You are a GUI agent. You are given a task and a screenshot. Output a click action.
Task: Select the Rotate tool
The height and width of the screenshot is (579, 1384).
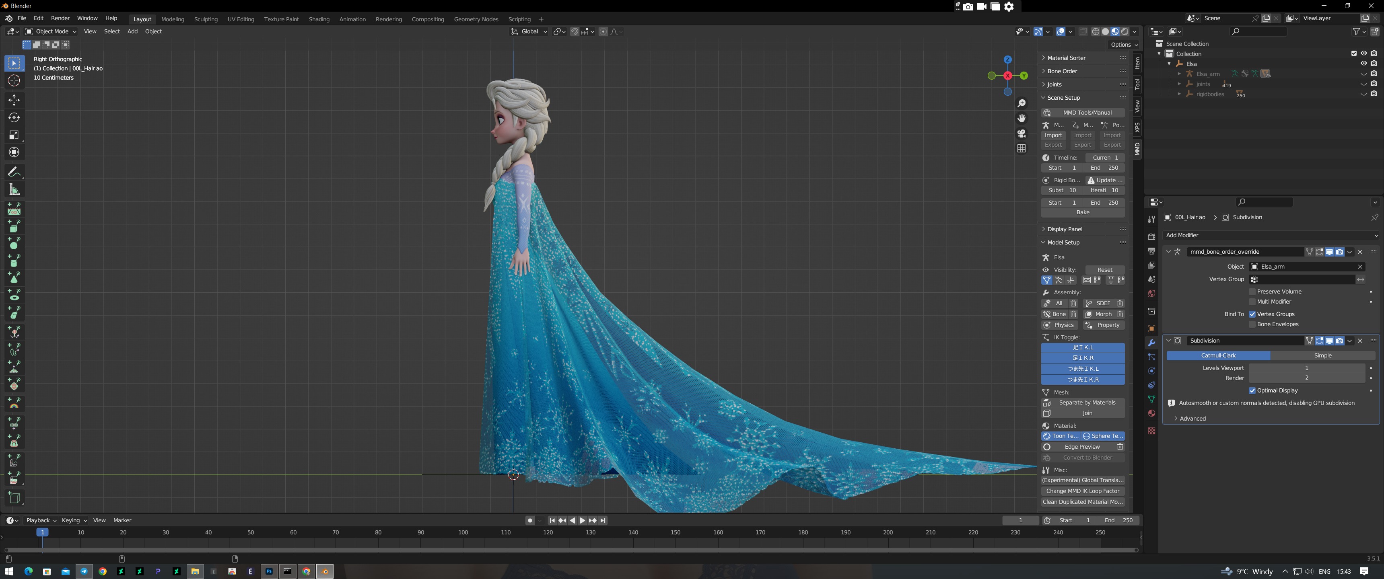click(x=14, y=118)
